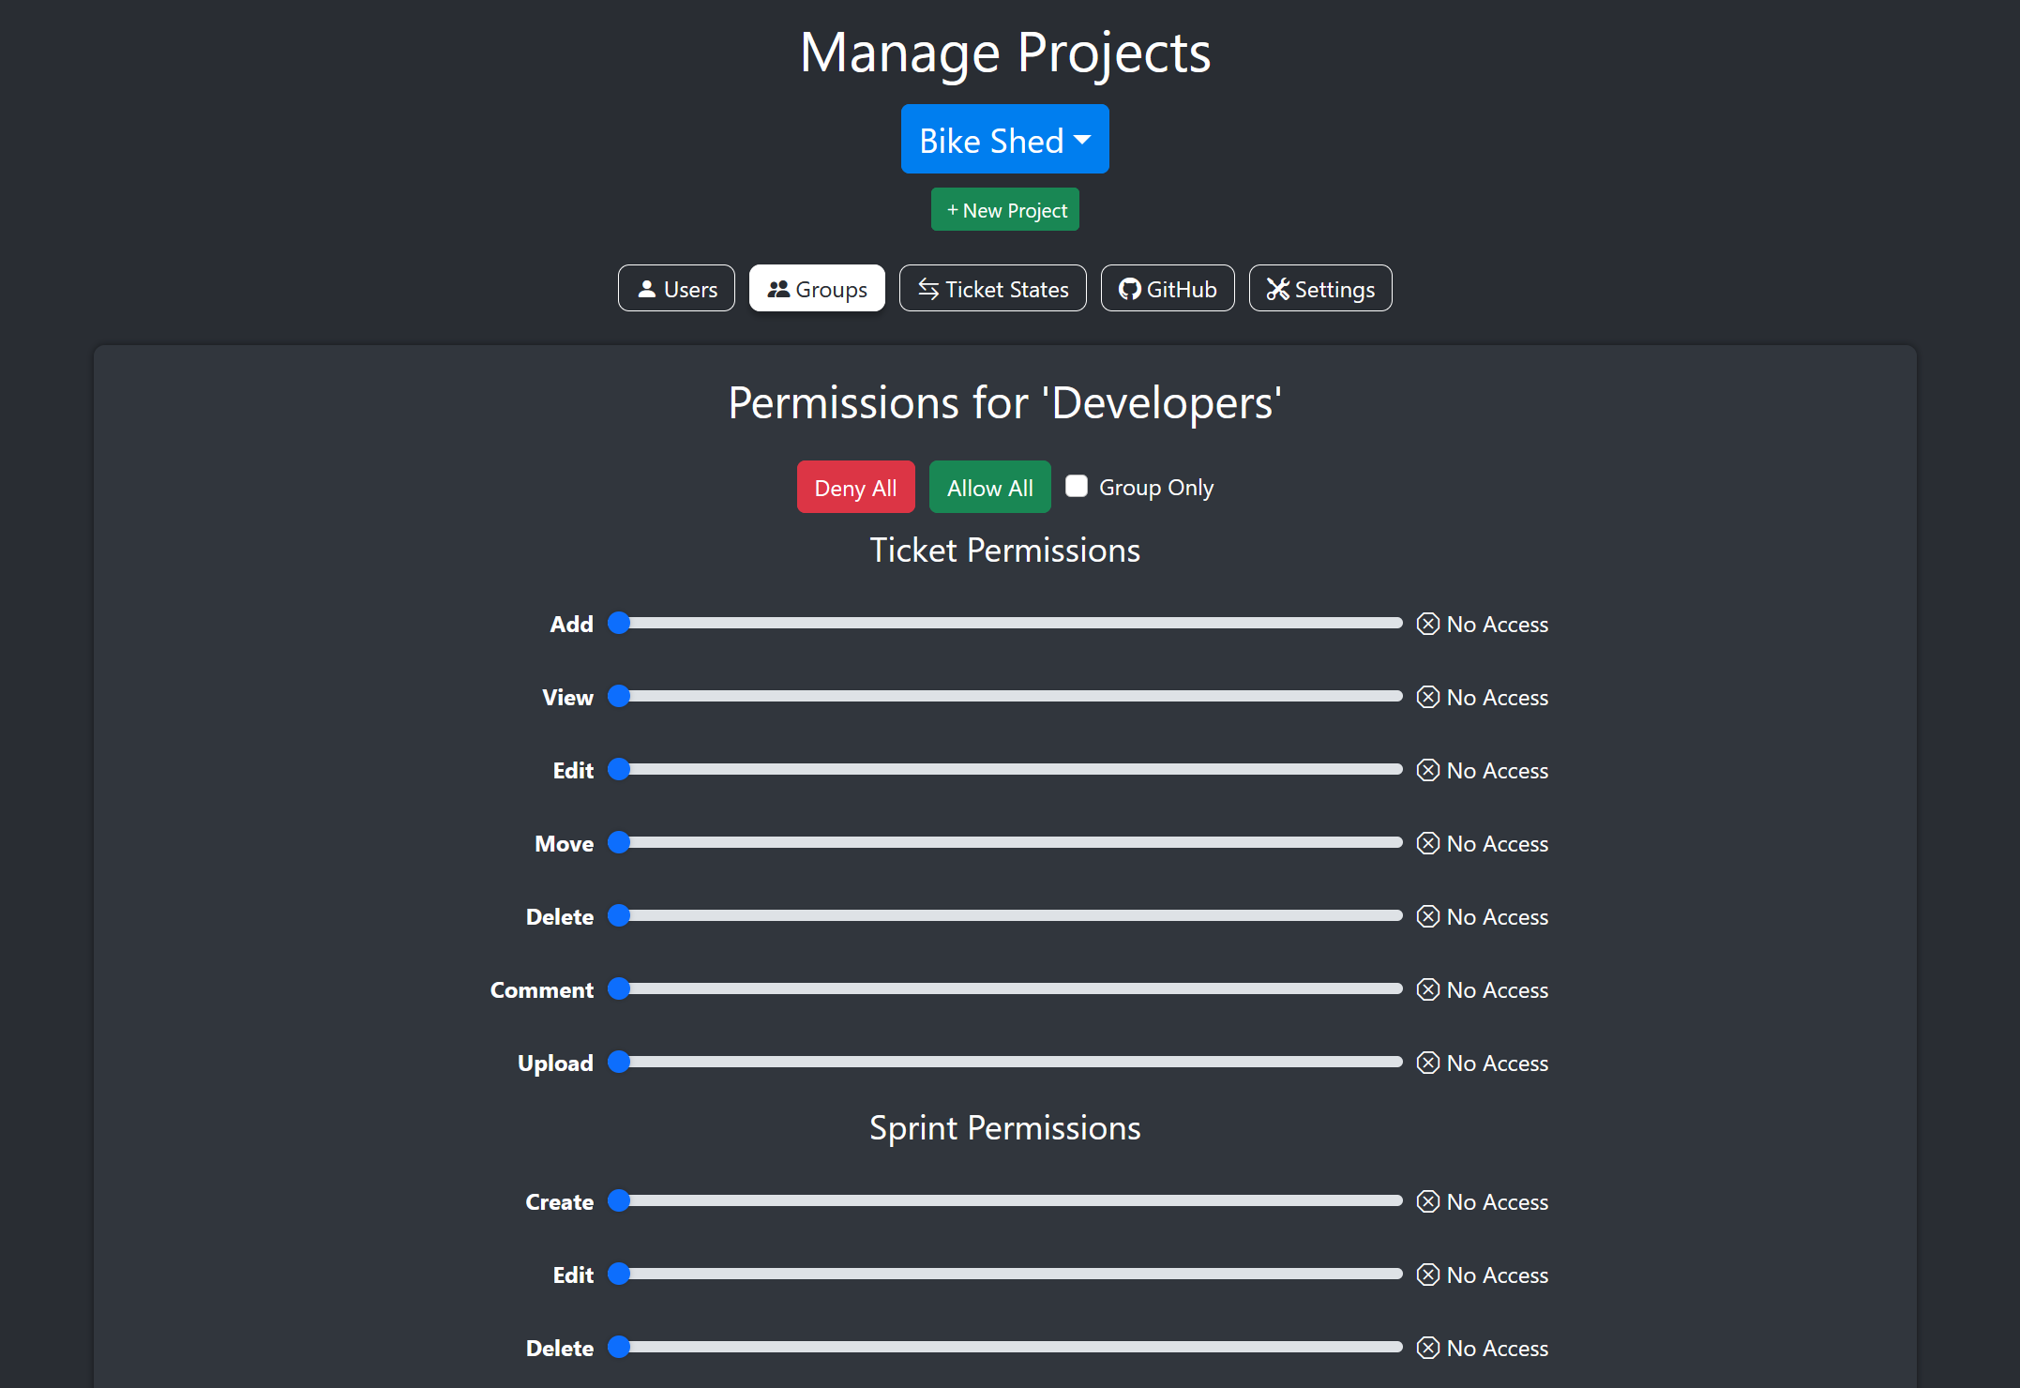Click the + New Project button
The width and height of the screenshot is (2020, 1388).
(1004, 209)
